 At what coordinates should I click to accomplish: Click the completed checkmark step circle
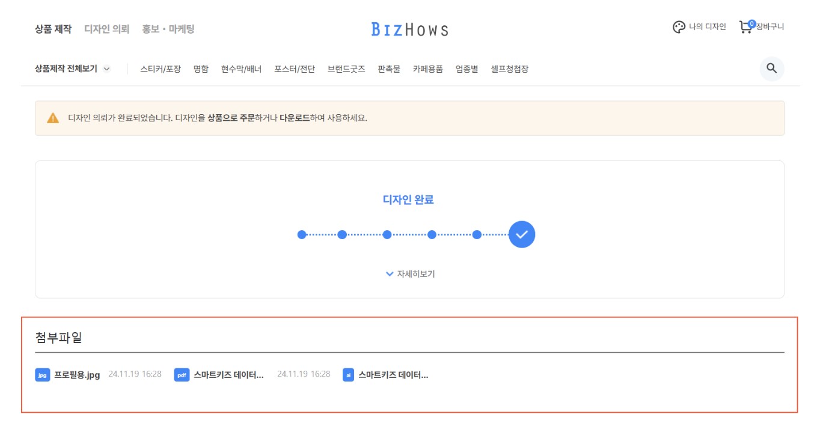click(x=521, y=234)
